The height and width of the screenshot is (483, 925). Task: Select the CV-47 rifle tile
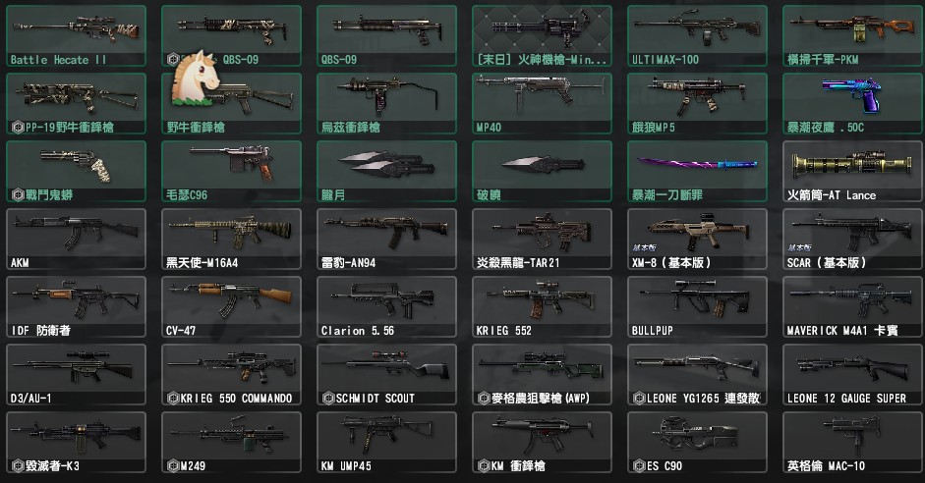pyautogui.click(x=231, y=306)
